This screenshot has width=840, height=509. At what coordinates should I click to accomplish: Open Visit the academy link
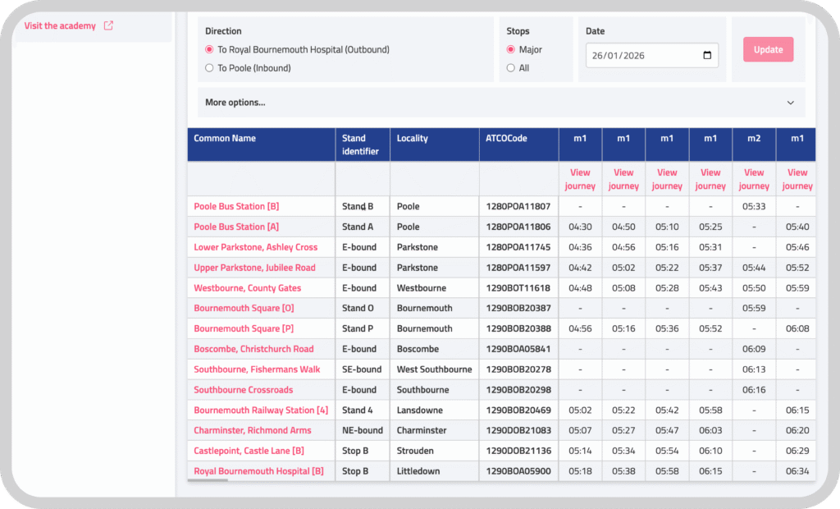click(60, 25)
